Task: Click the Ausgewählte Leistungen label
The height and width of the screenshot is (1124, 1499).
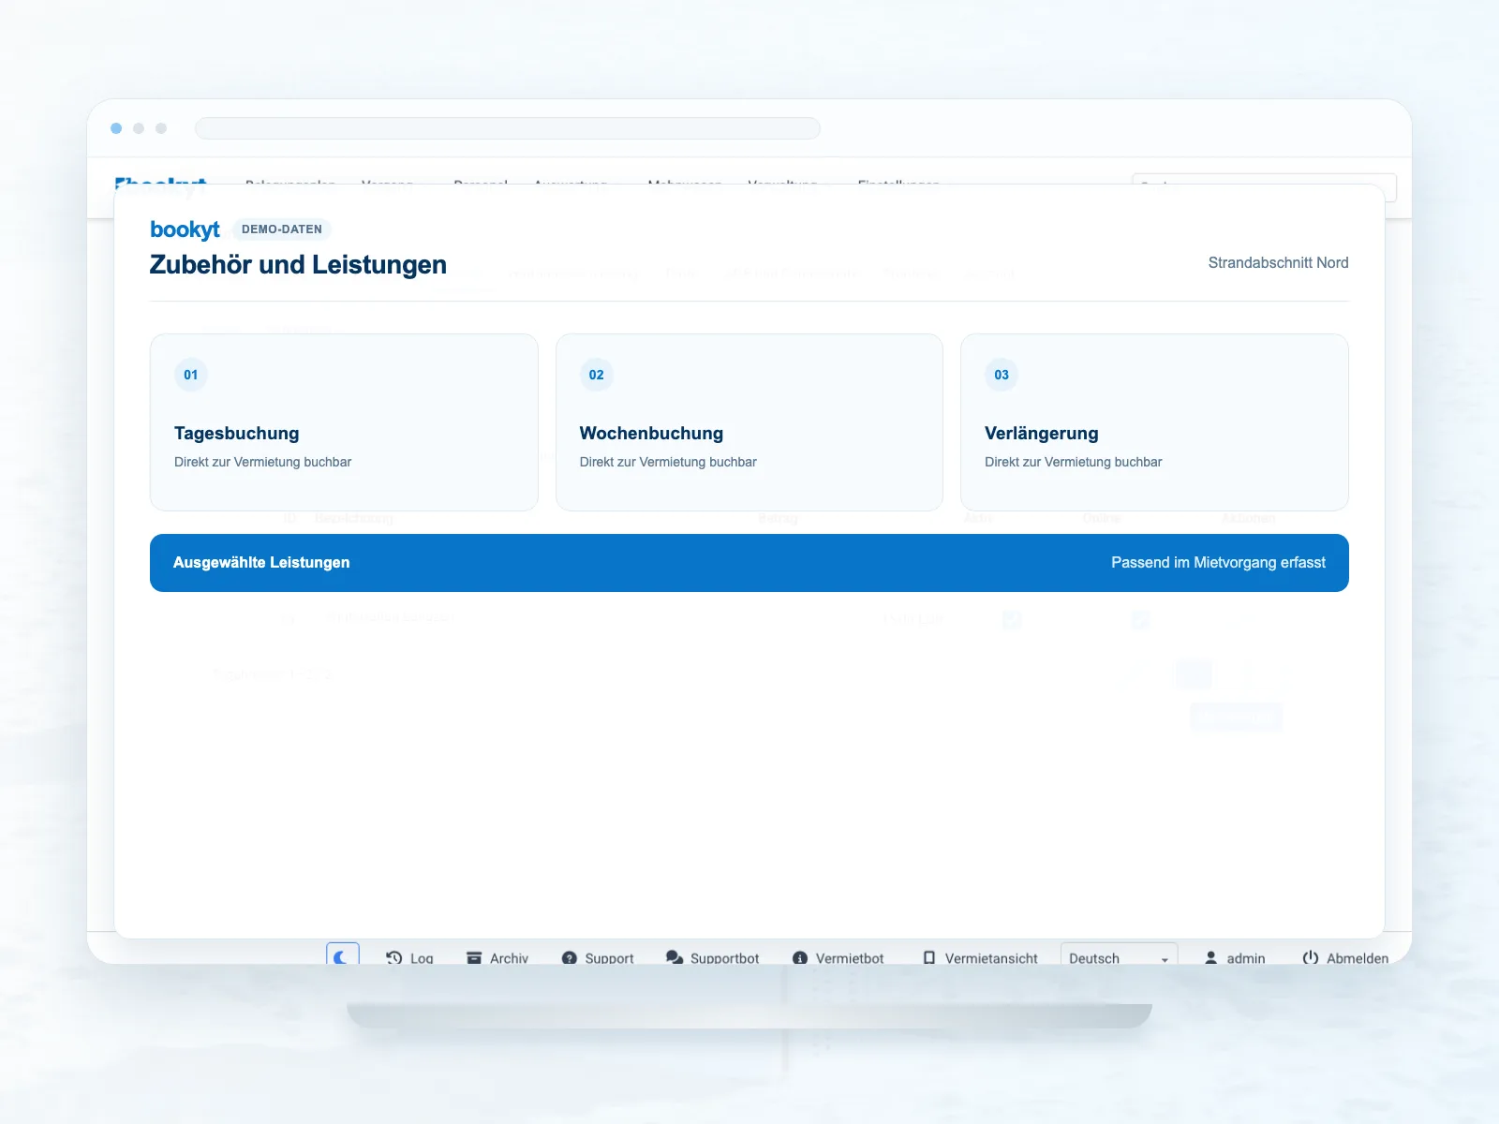Action: click(x=261, y=563)
